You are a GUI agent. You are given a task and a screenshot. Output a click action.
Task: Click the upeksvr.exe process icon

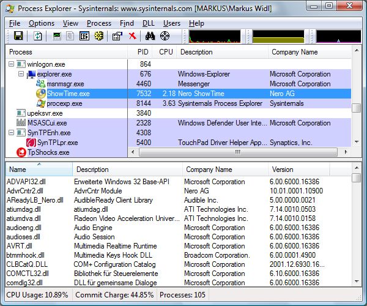click(x=21, y=113)
